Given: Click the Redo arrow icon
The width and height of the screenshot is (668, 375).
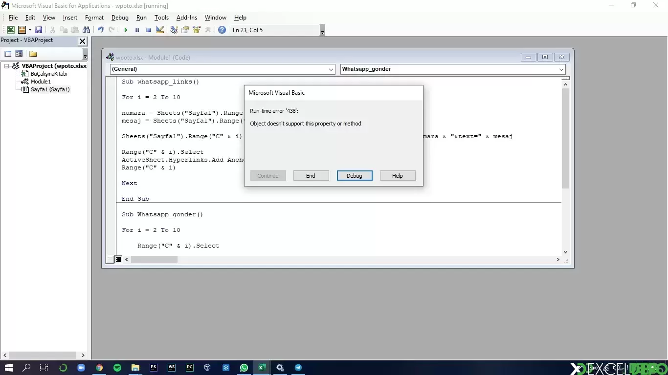Looking at the screenshot, I should click(x=111, y=30).
